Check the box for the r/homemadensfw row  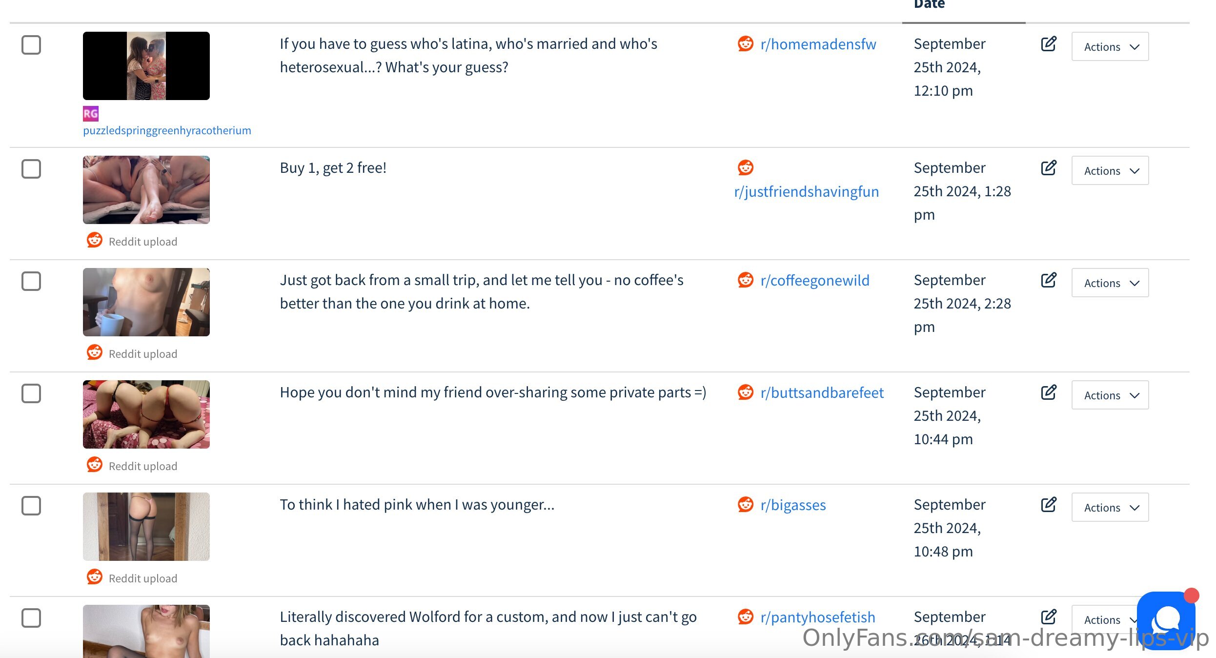tap(31, 45)
